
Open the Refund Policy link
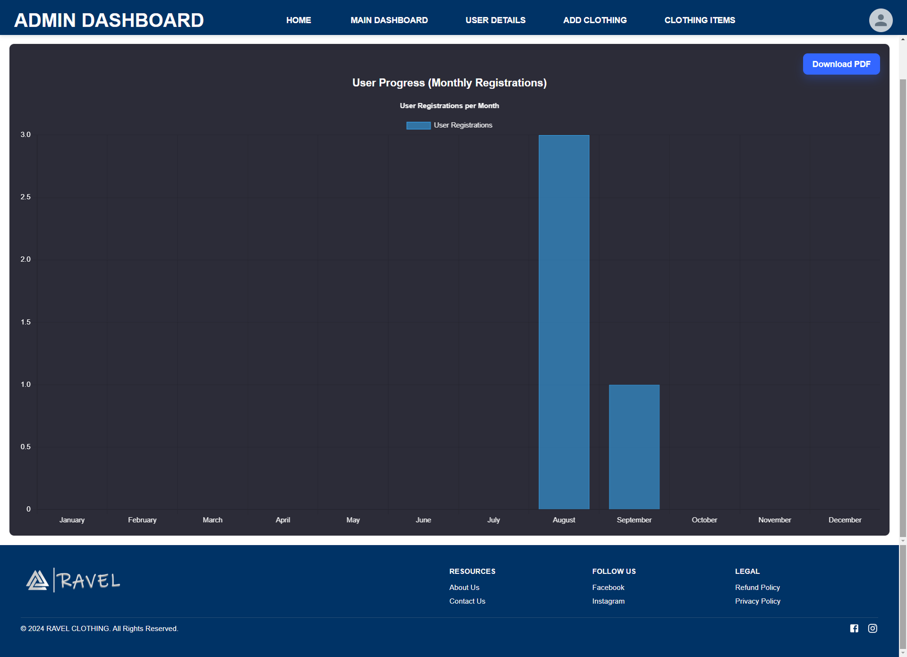pos(757,587)
